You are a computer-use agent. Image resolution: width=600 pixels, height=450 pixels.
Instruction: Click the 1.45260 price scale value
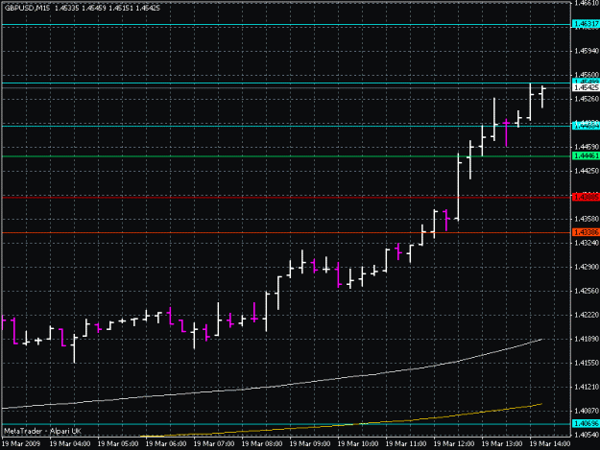point(587,99)
